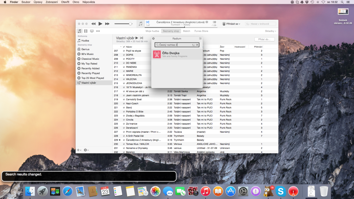Open the Radium settings sliders icon
Image resolution: width=354 pixels, height=199 pixels.
click(x=200, y=39)
